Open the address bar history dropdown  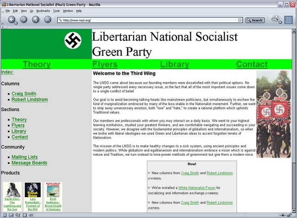[x=240, y=20]
